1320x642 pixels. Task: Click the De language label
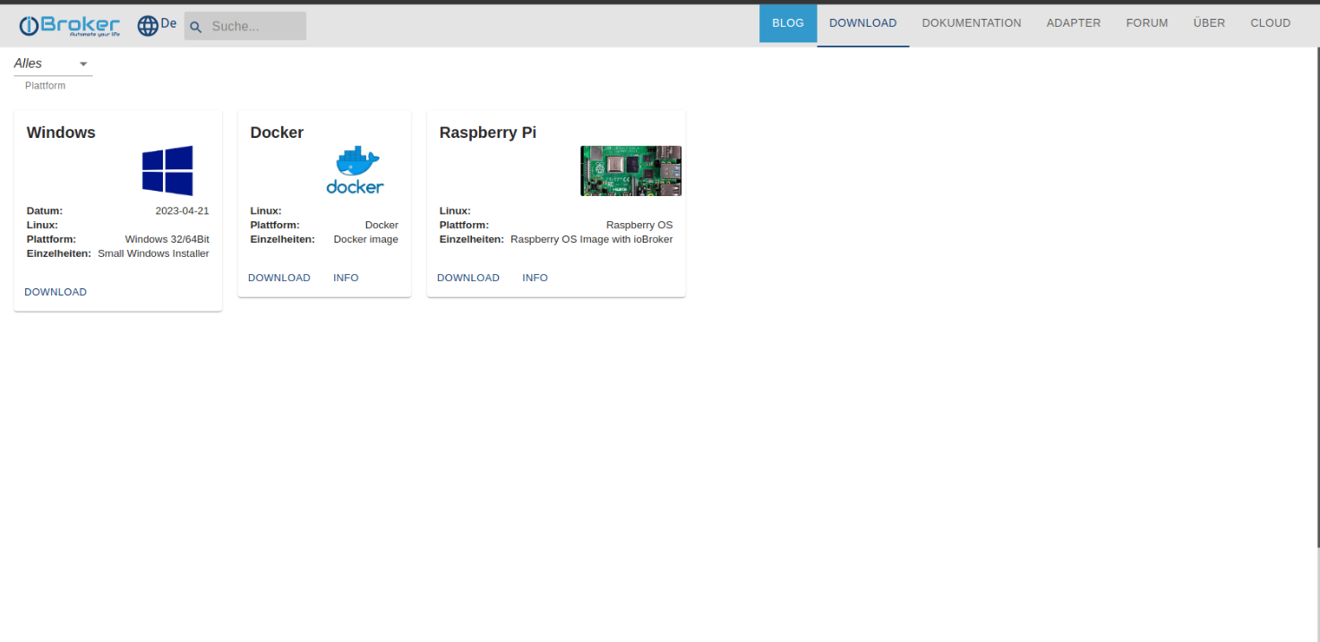pos(168,23)
